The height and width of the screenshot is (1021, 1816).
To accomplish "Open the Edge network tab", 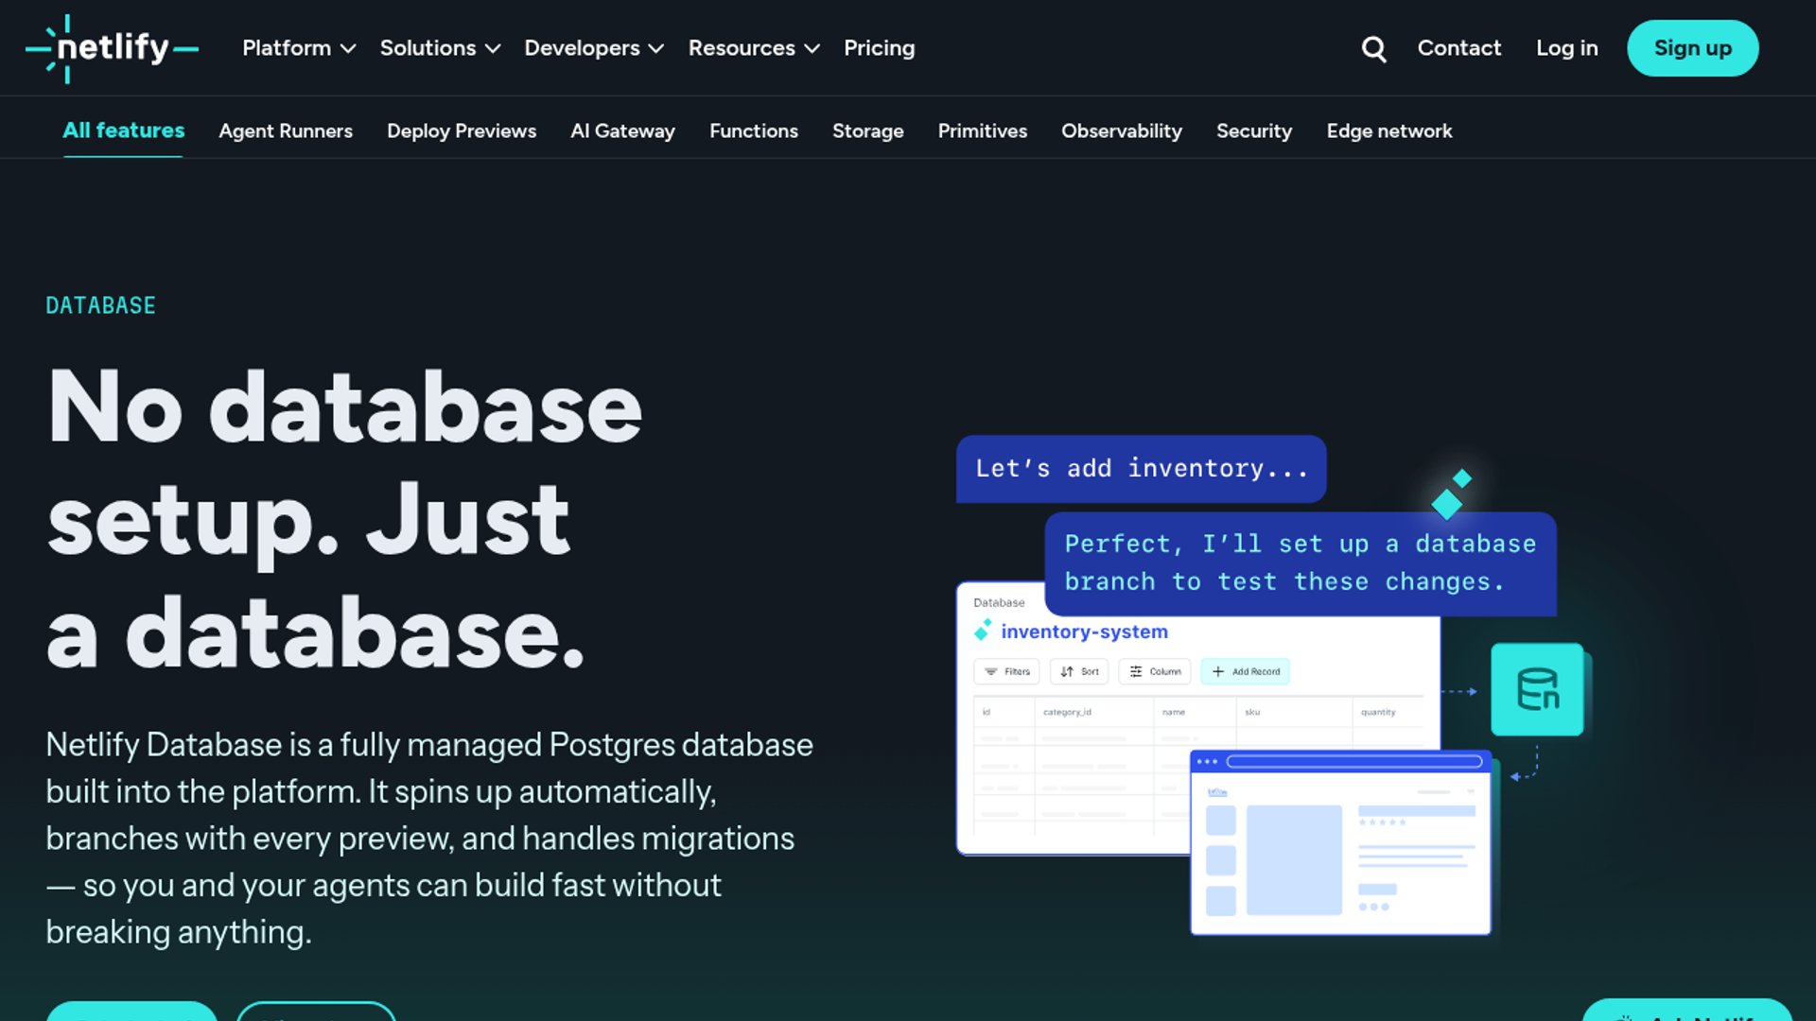I will point(1388,131).
